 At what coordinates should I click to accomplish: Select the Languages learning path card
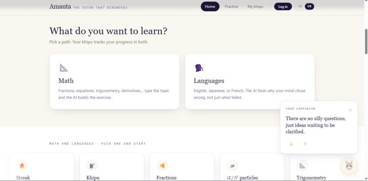click(x=250, y=82)
